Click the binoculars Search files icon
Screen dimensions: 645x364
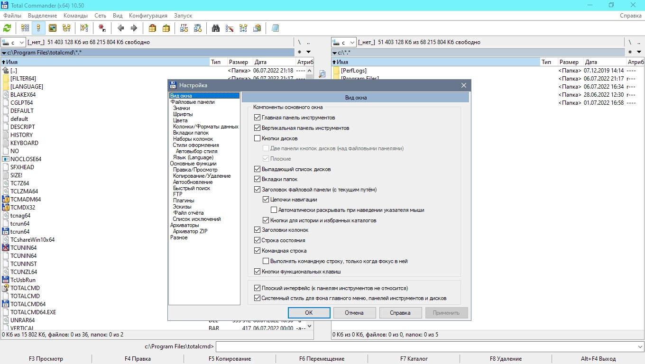point(216,28)
